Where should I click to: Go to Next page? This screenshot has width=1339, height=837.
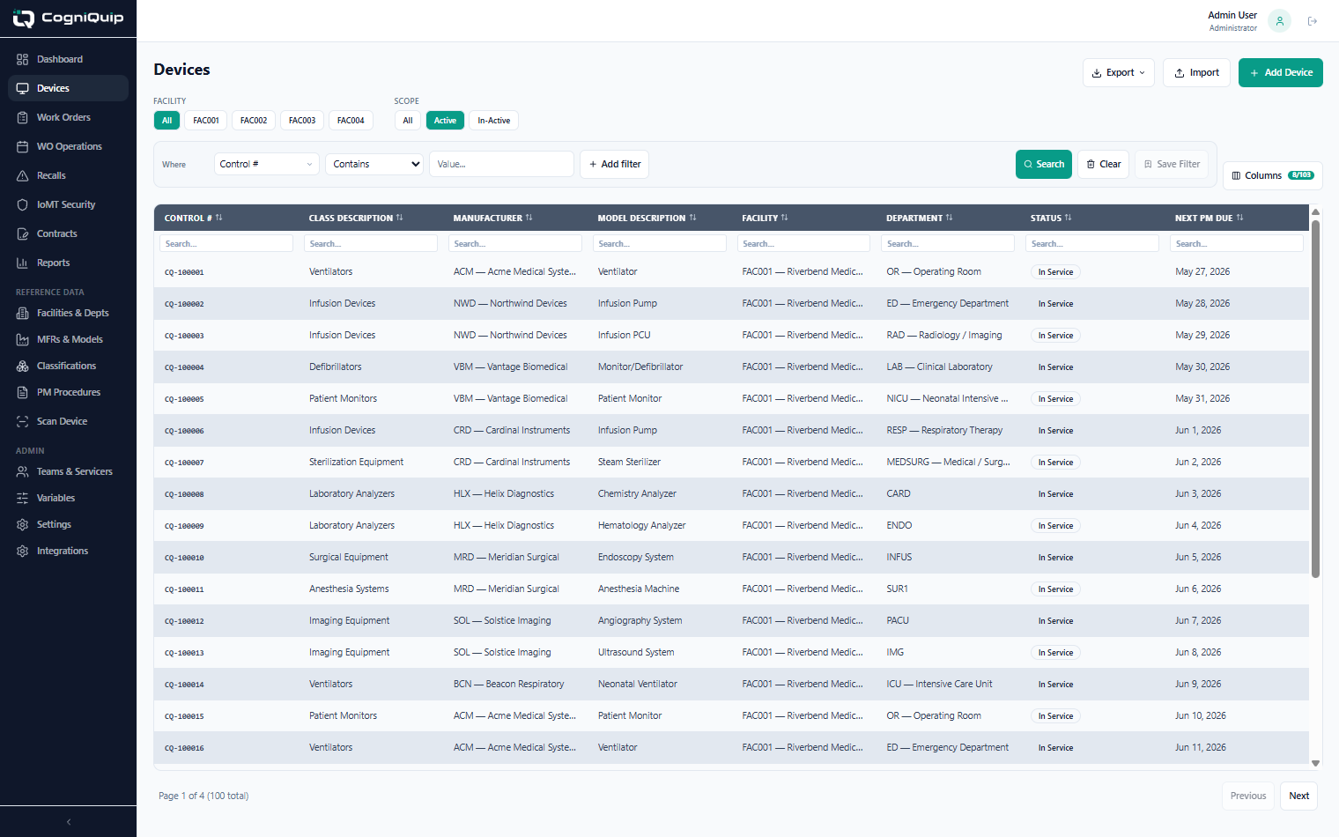pyautogui.click(x=1298, y=796)
